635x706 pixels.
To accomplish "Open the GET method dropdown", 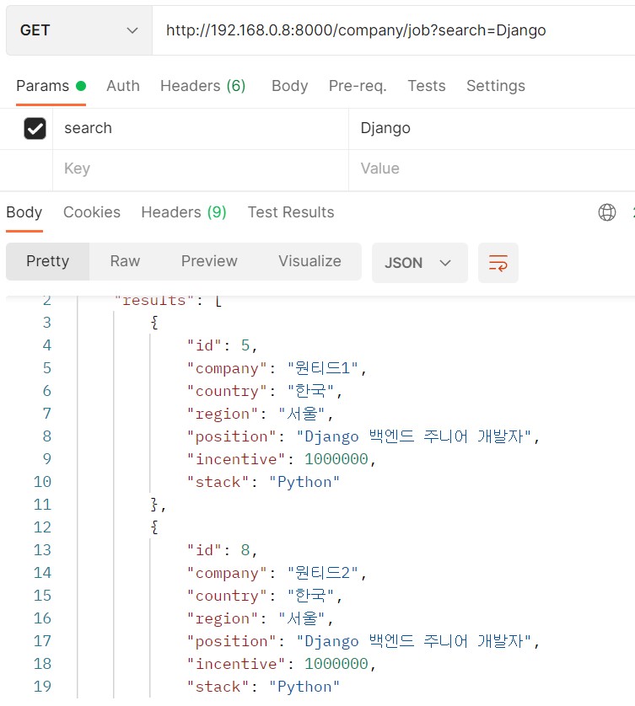I will pyautogui.click(x=78, y=29).
